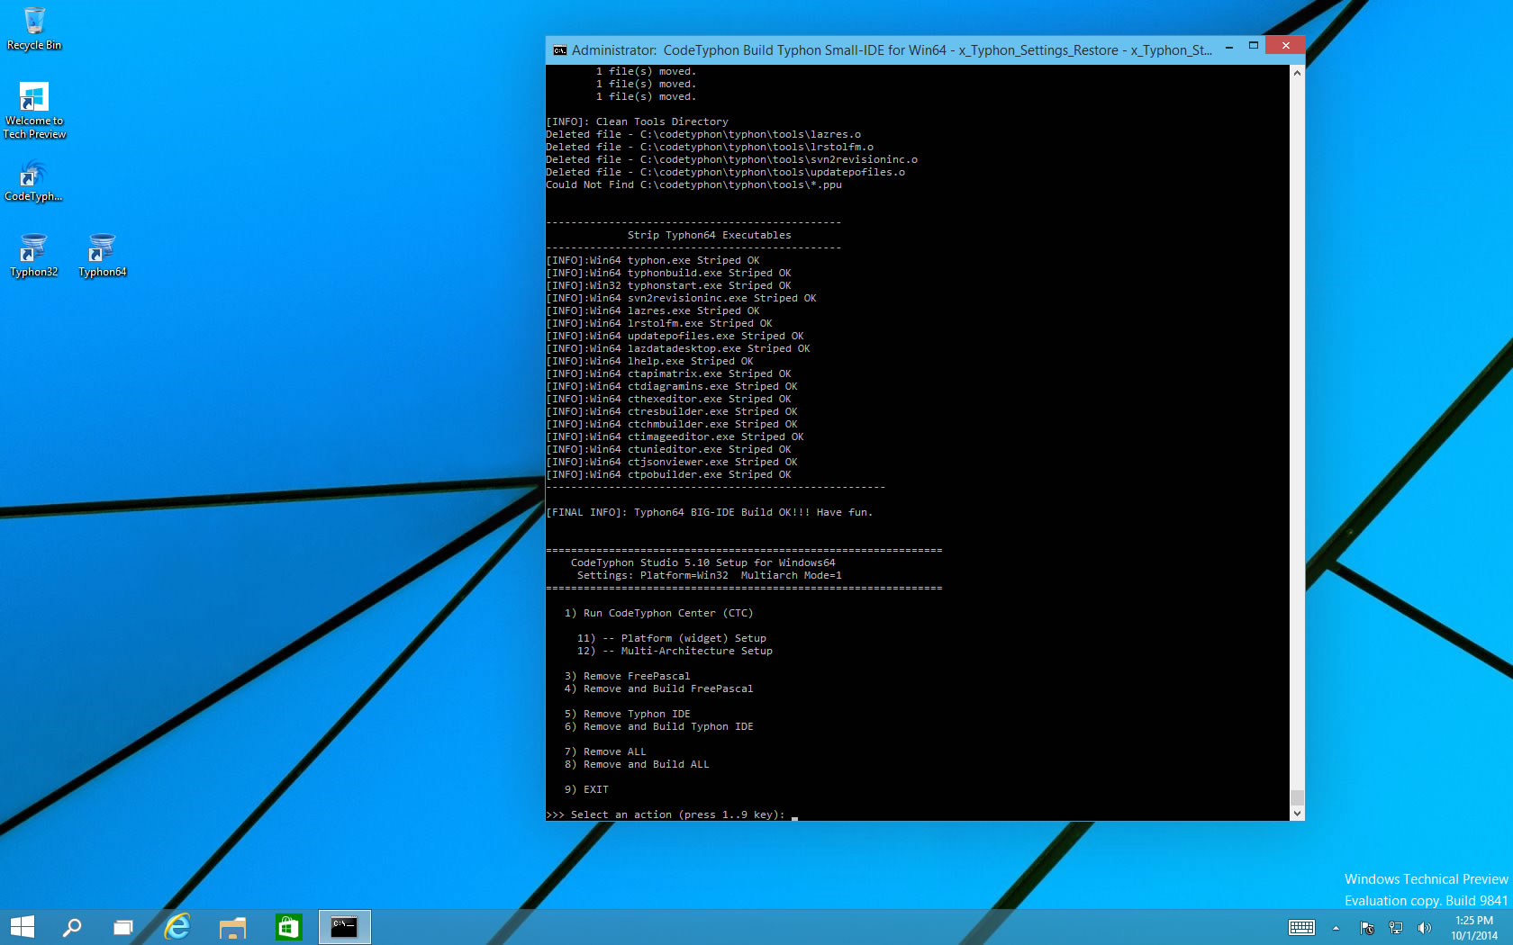Close the CodeTyphon console window

1285,46
